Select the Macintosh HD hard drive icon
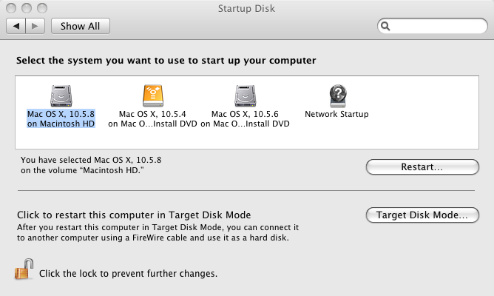The height and width of the screenshot is (296, 494). [61, 95]
